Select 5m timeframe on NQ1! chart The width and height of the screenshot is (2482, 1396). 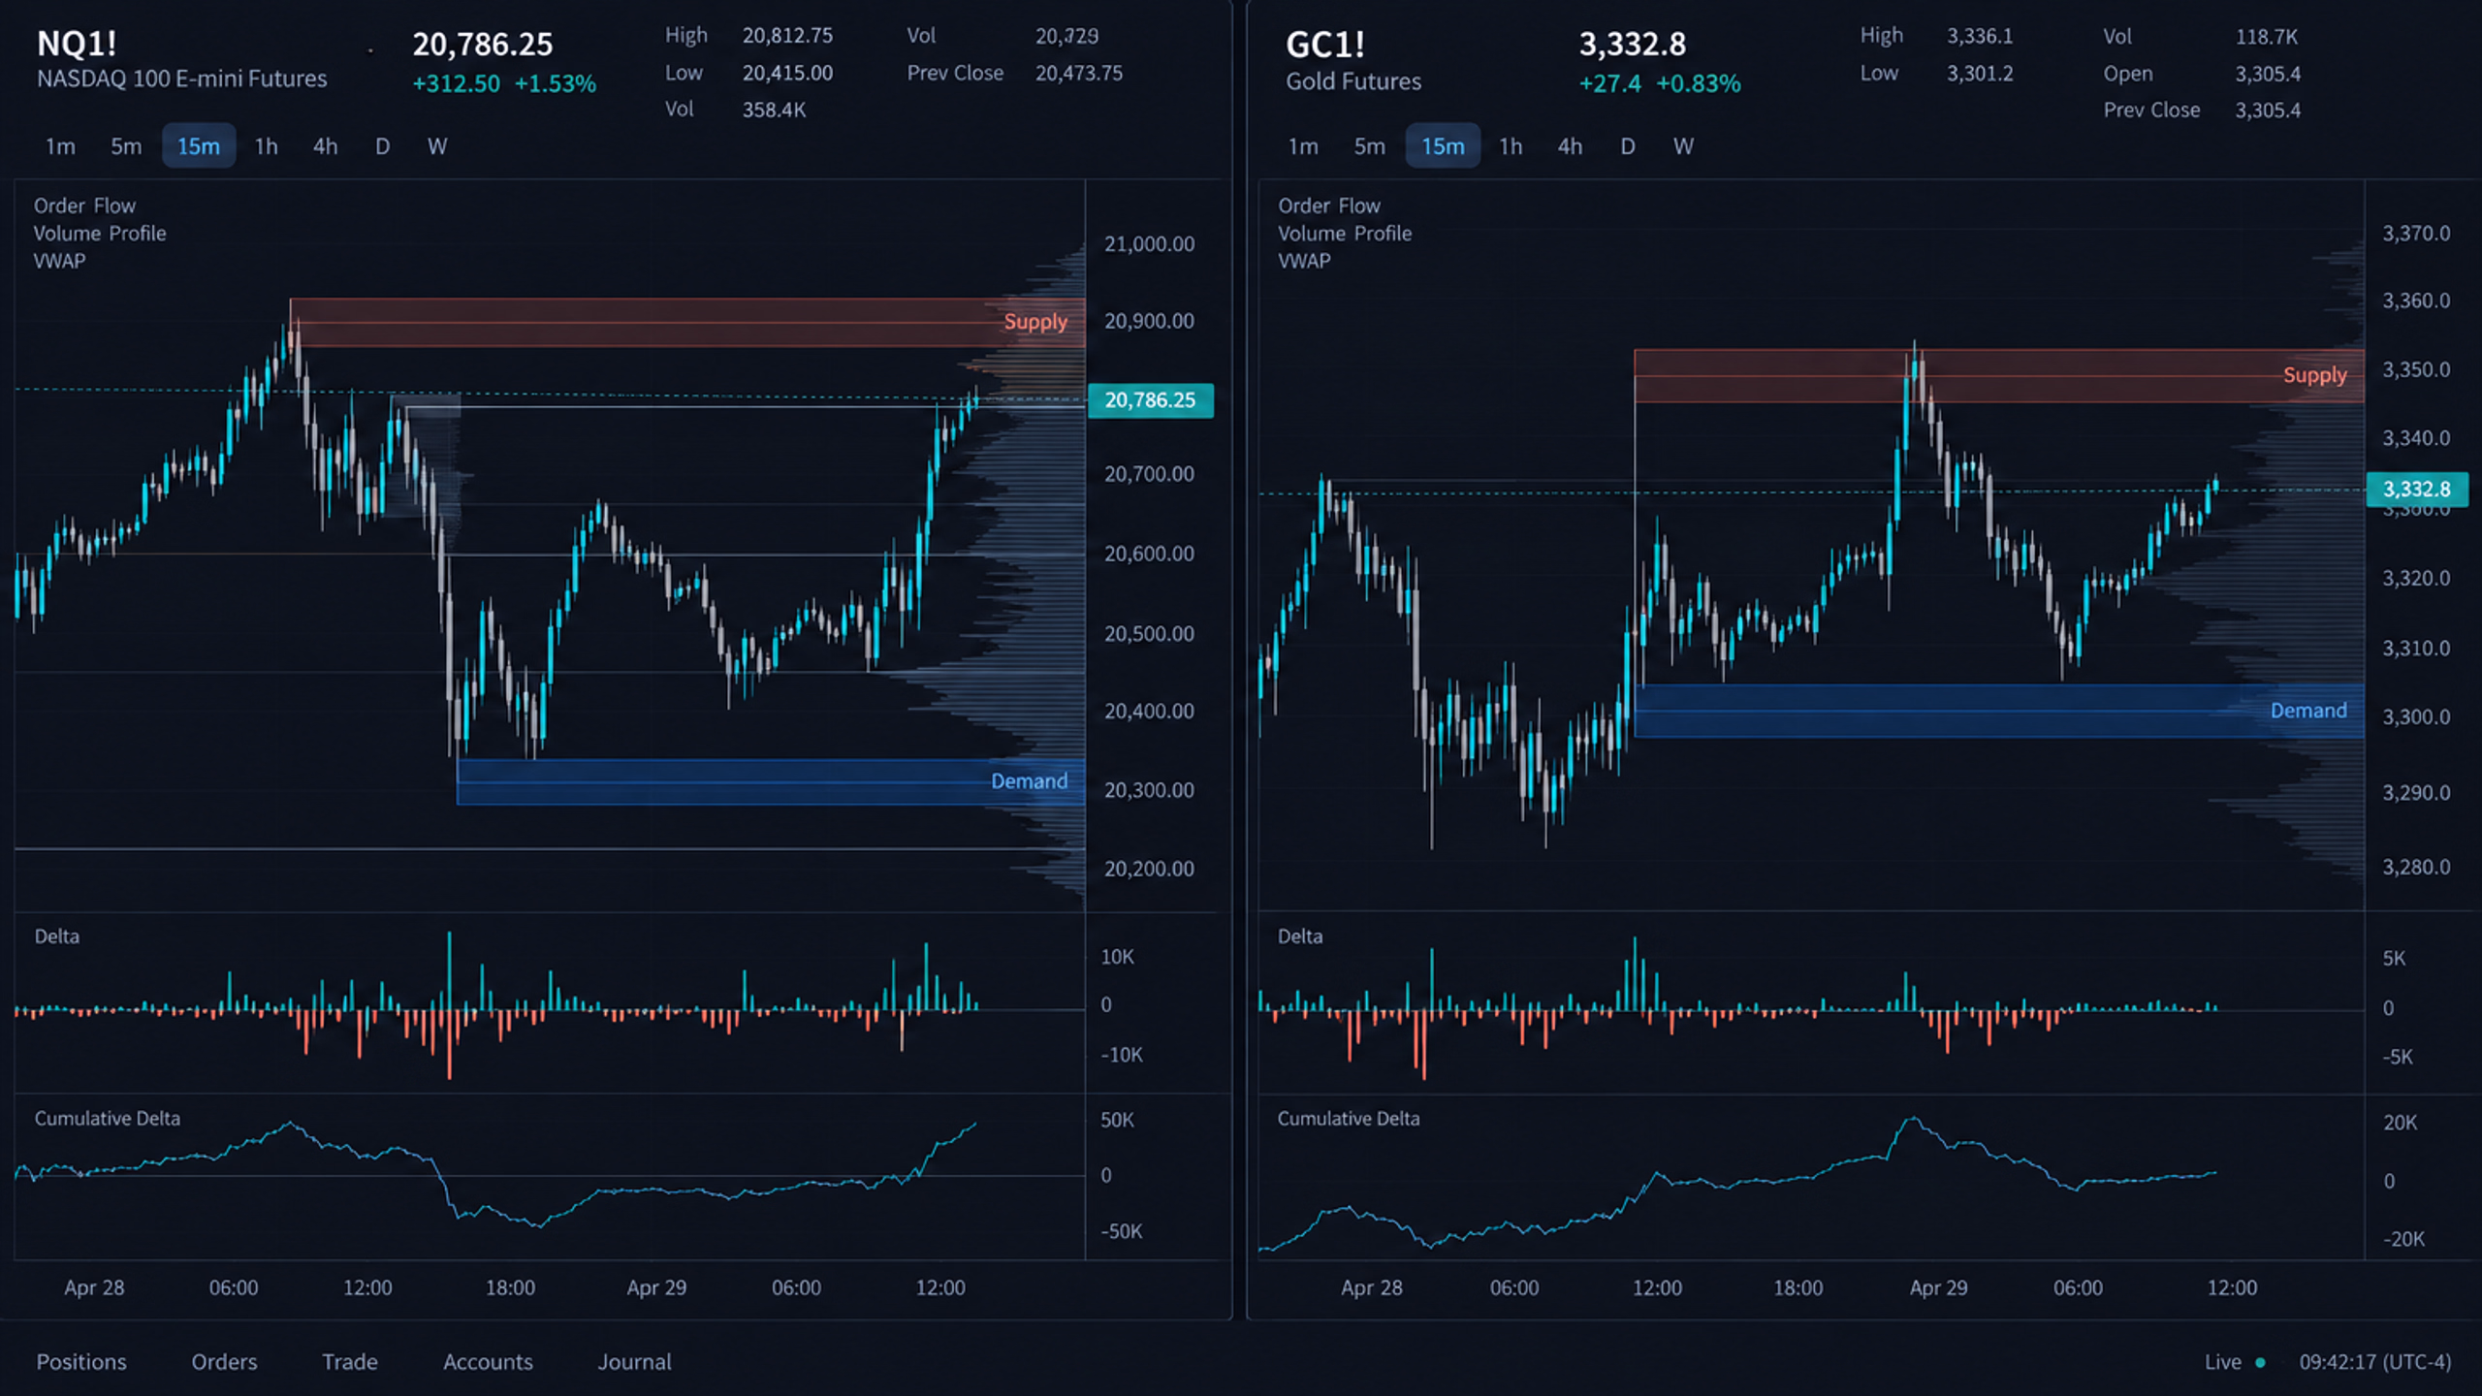click(x=125, y=146)
